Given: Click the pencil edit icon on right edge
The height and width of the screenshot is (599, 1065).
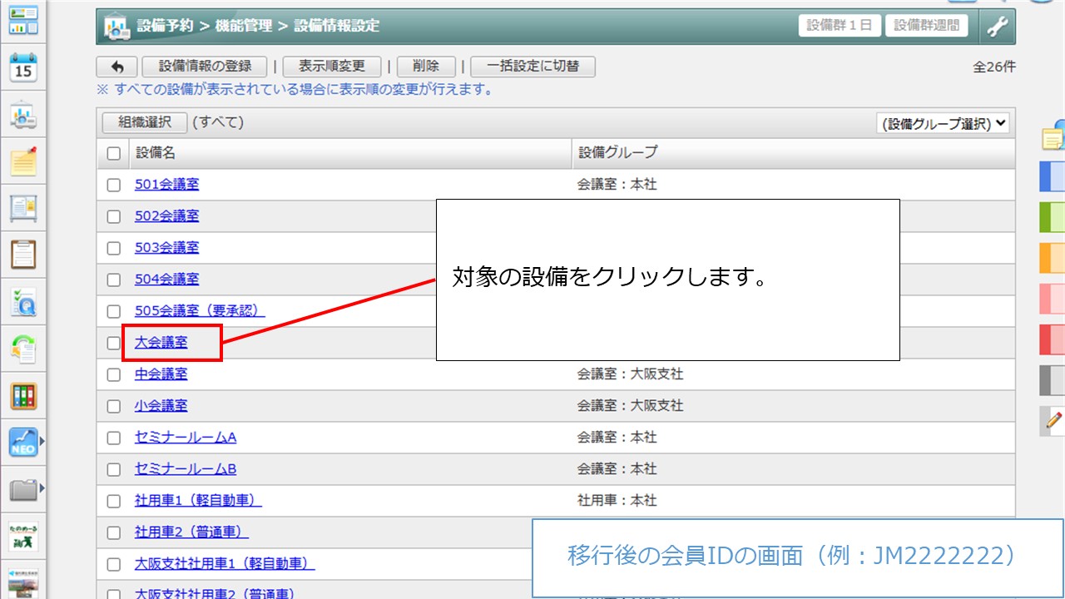Looking at the screenshot, I should point(1055,419).
